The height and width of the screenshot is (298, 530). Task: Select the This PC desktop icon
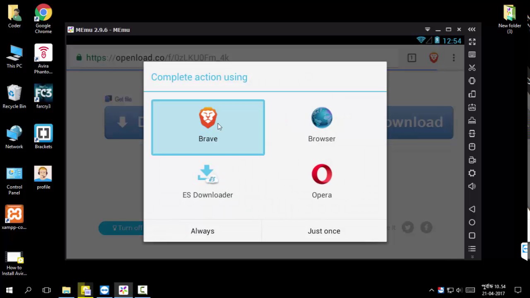click(x=14, y=56)
